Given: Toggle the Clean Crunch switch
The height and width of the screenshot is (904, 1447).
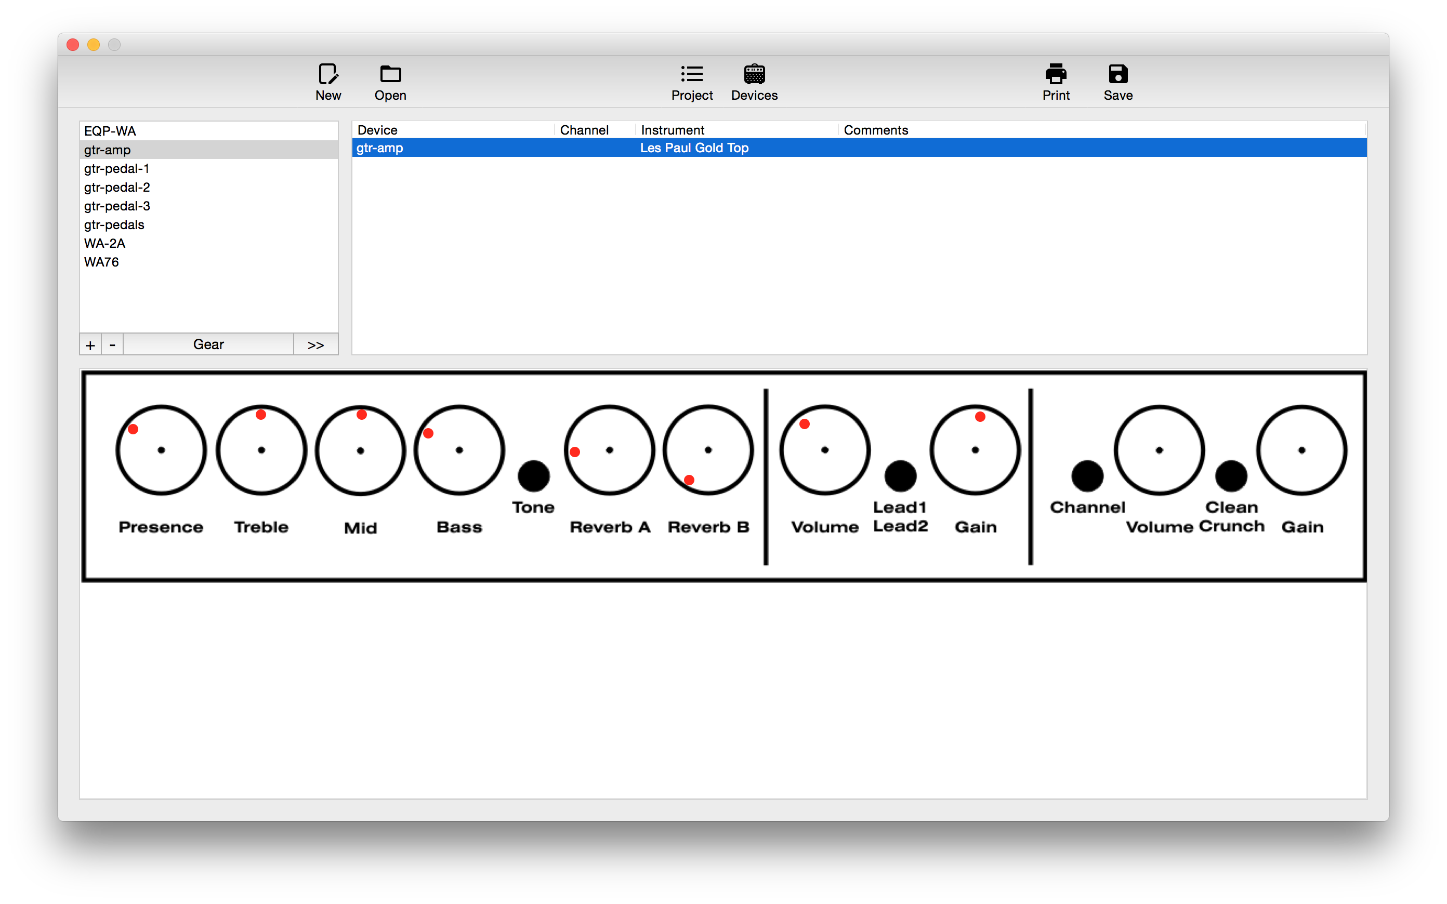Looking at the screenshot, I should coord(1232,476).
